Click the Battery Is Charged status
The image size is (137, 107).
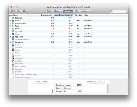click(63, 88)
